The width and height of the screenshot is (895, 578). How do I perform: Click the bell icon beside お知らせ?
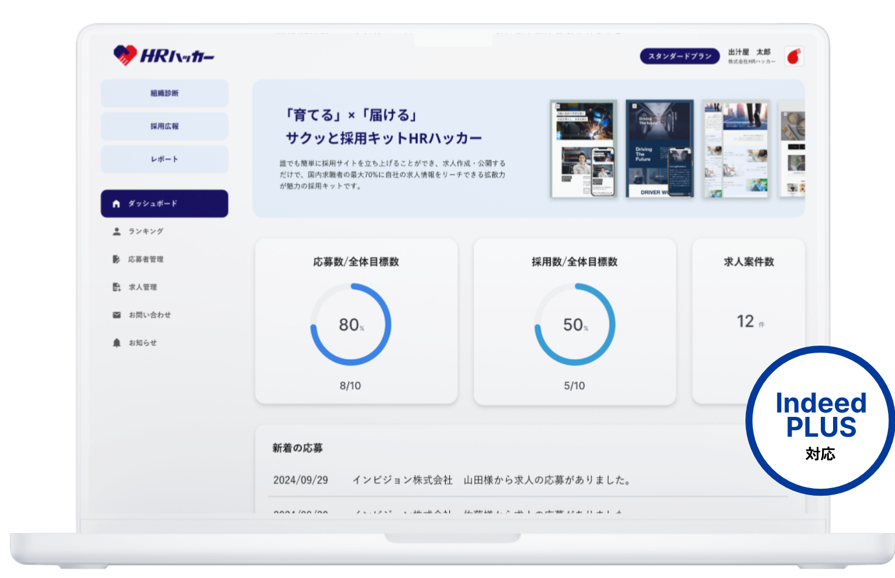click(116, 343)
